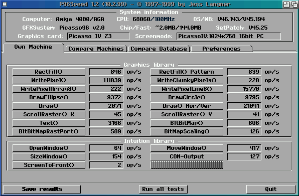The image size is (299, 196).
Task: Click the CON-Output result 127
Action: [244, 156]
